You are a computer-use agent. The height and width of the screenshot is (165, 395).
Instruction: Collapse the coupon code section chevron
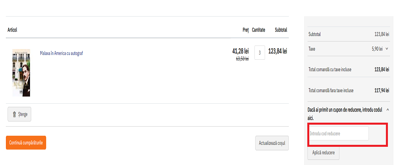click(x=387, y=110)
